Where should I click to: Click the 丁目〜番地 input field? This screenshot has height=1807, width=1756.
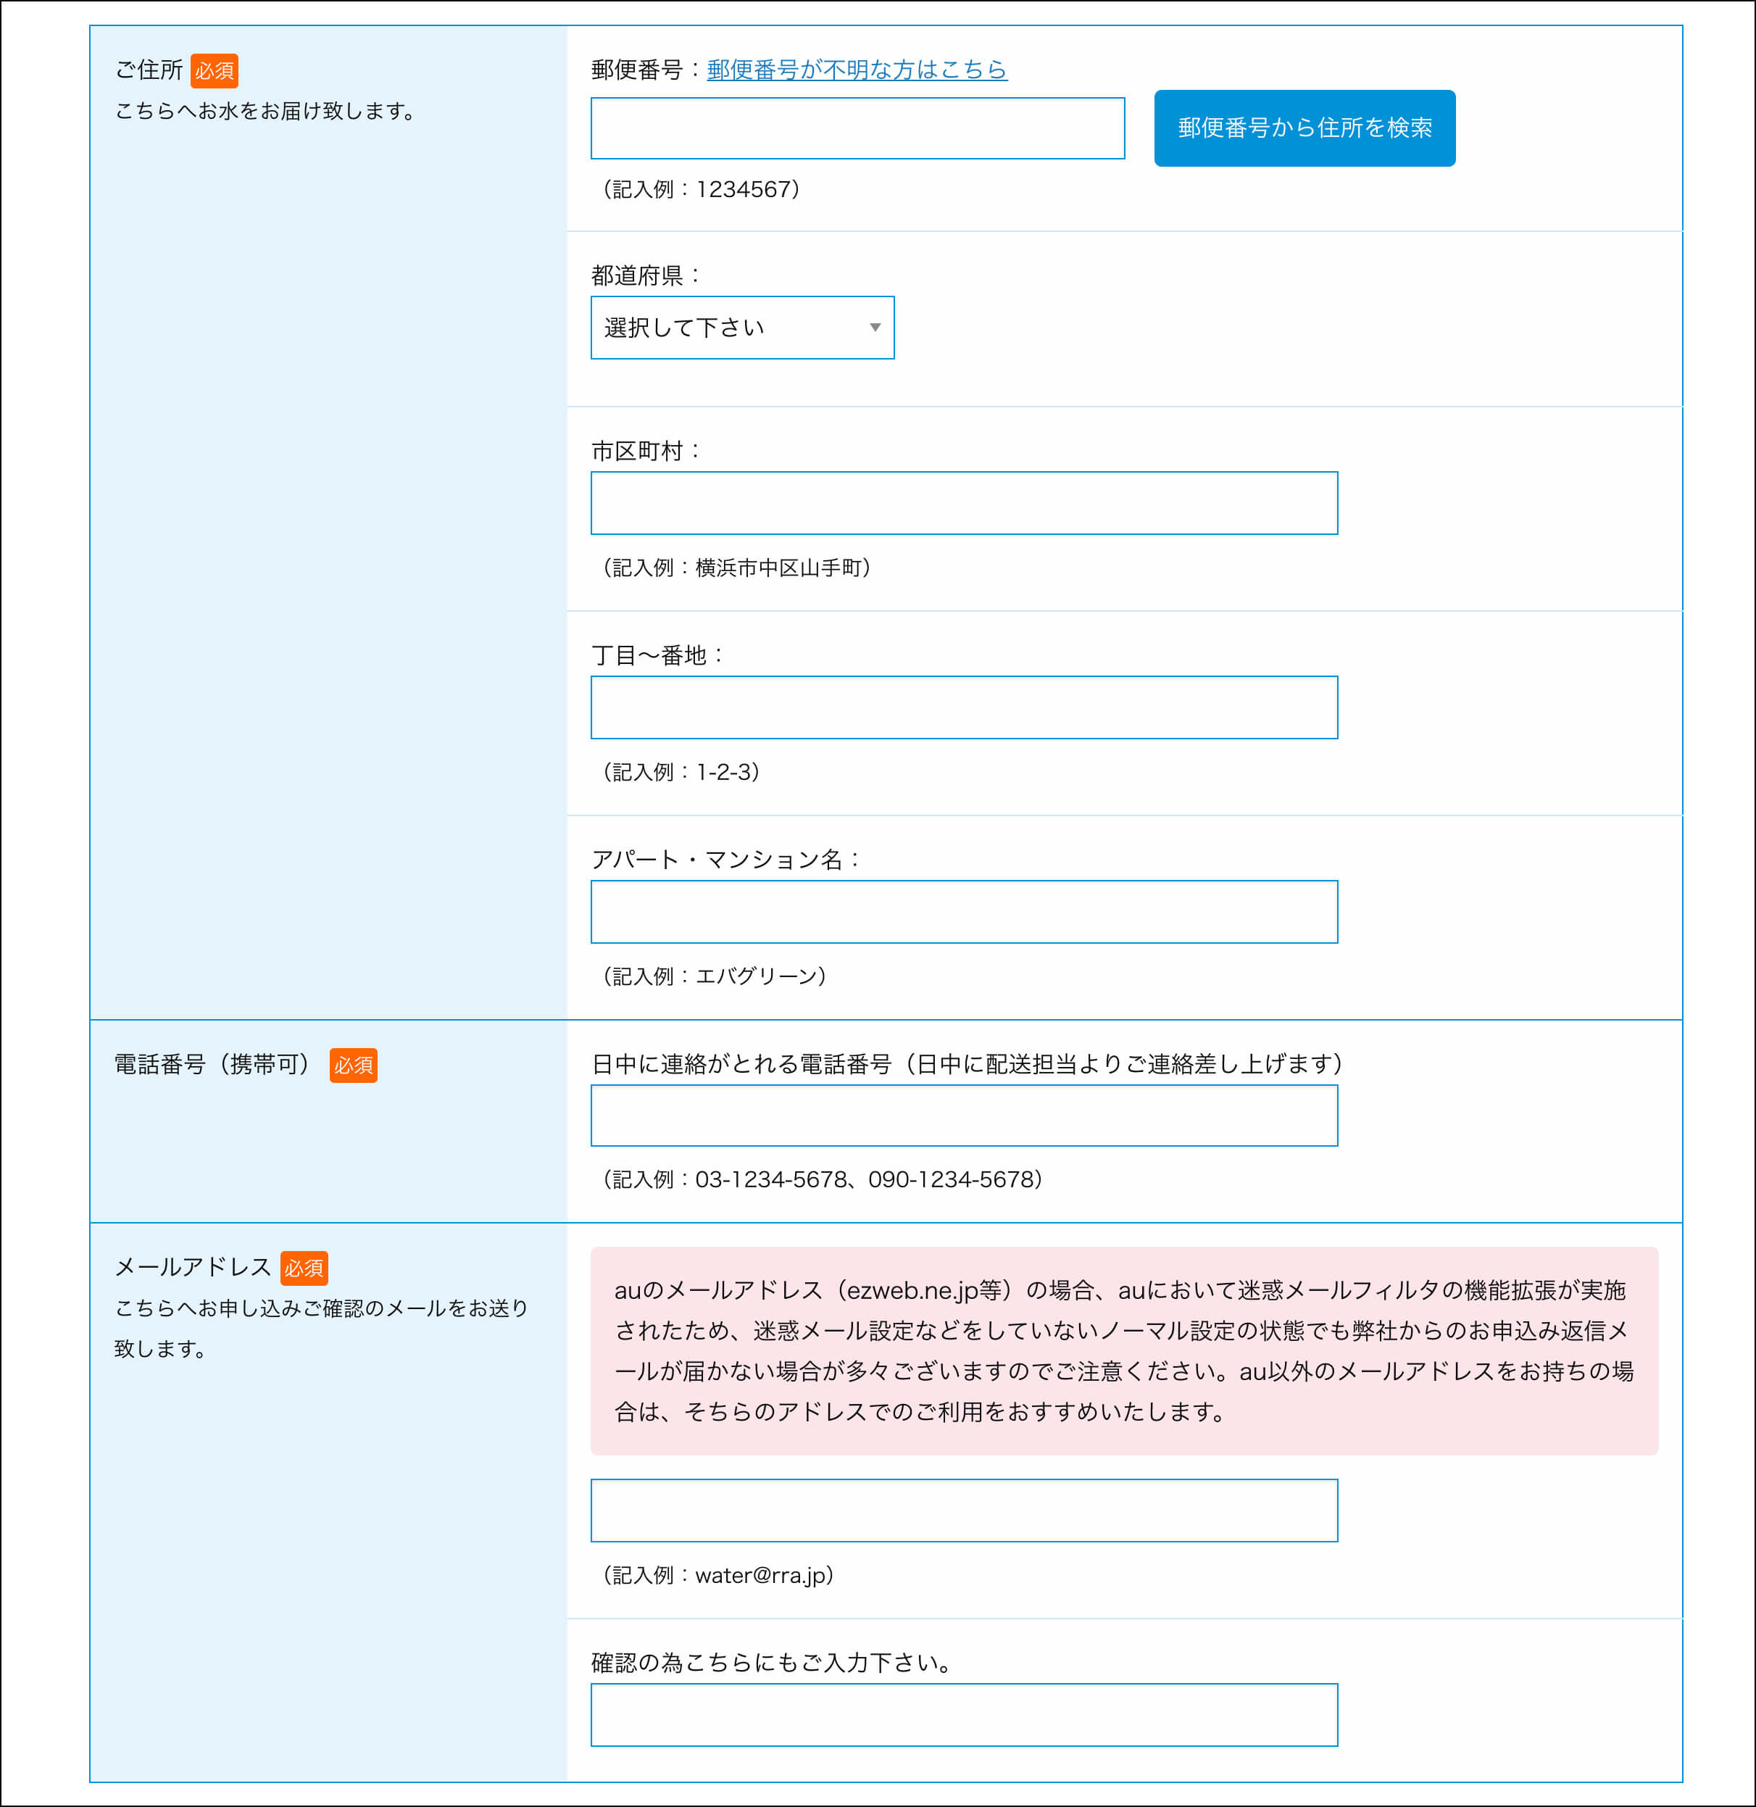964,707
